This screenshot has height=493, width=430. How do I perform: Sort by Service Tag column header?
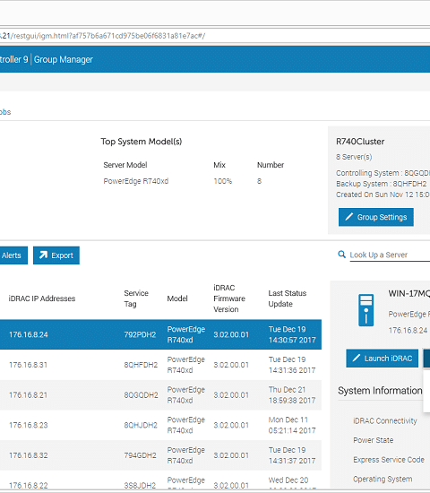[136, 298]
